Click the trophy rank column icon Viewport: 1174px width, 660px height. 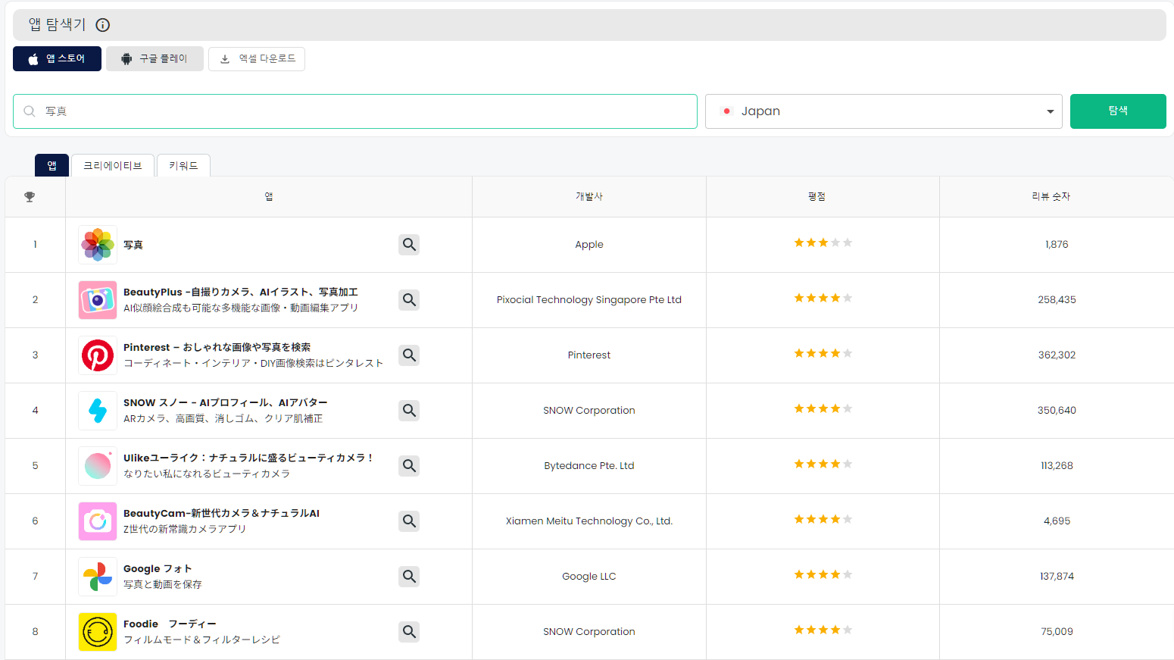[x=30, y=197]
